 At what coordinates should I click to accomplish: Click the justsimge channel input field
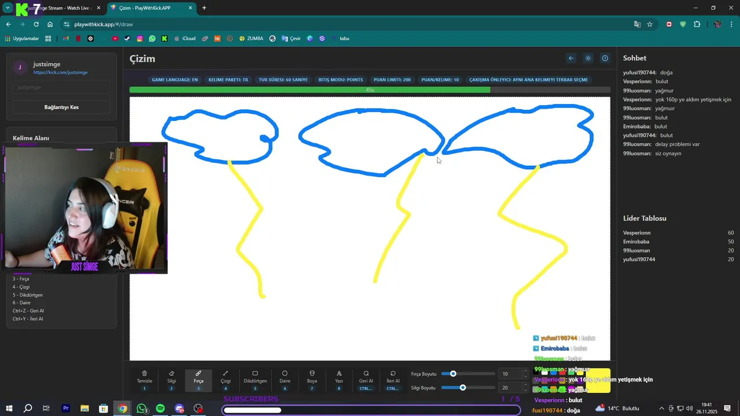pos(61,87)
